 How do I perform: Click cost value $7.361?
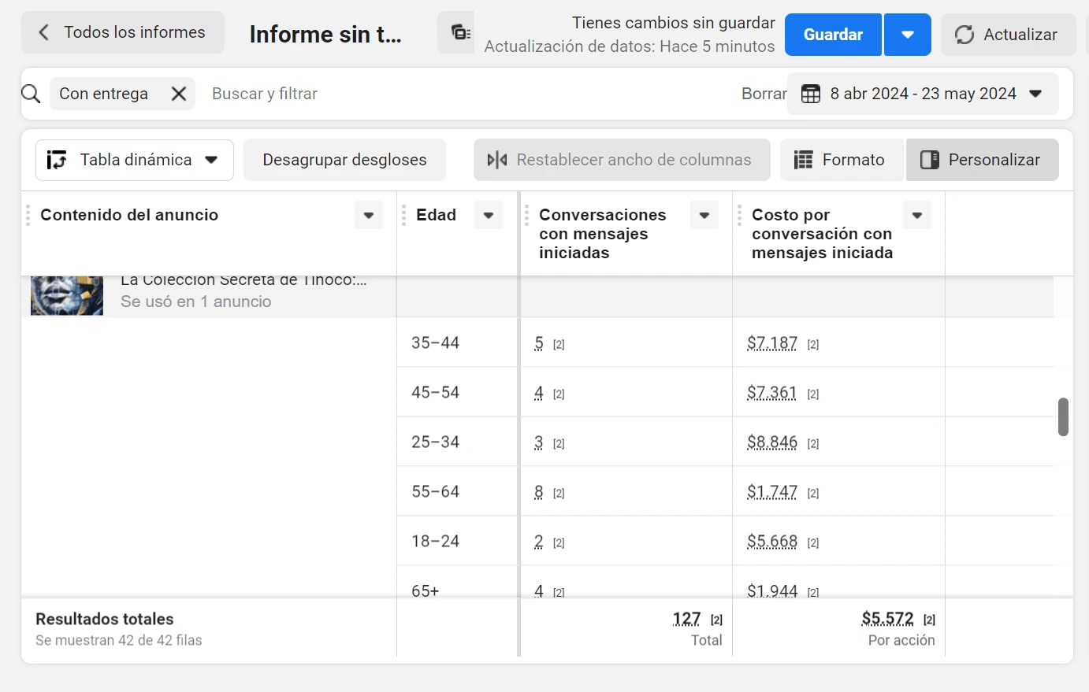772,393
